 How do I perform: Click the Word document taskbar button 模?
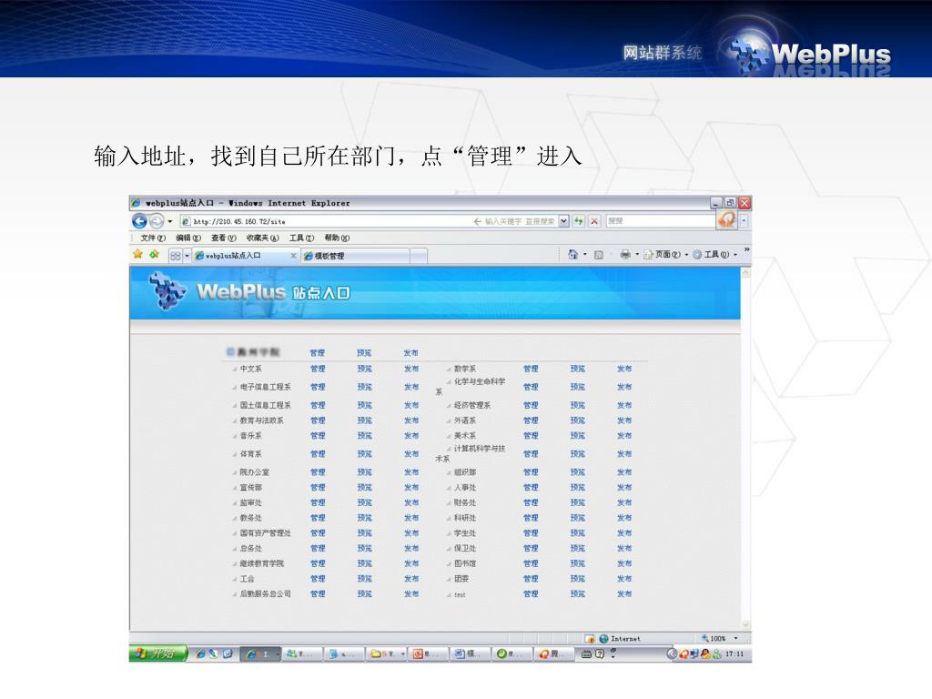[471, 653]
